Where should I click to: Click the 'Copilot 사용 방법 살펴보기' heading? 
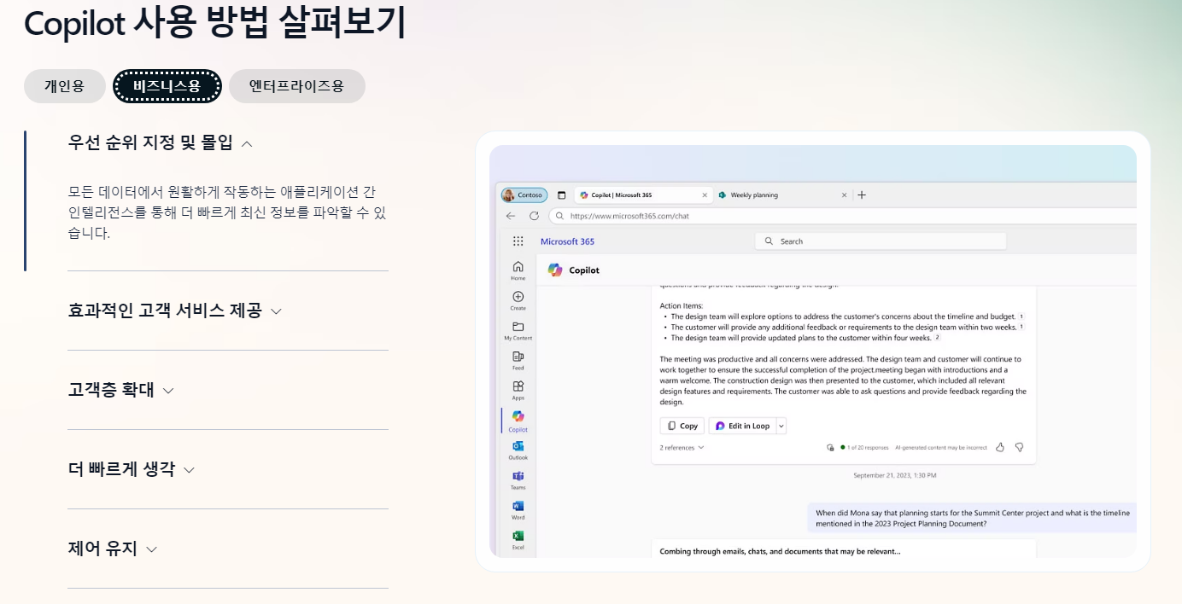coord(215,23)
